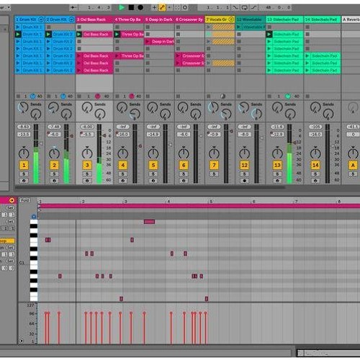360x360 pixels.
Task: Launch the Wavetable clip
Action: point(238,27)
